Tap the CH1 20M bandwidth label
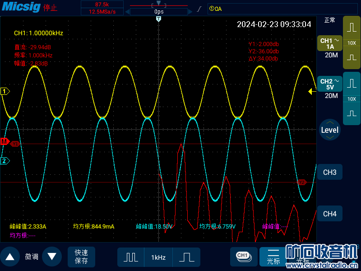The height and width of the screenshot is (271, 361). 331,55
